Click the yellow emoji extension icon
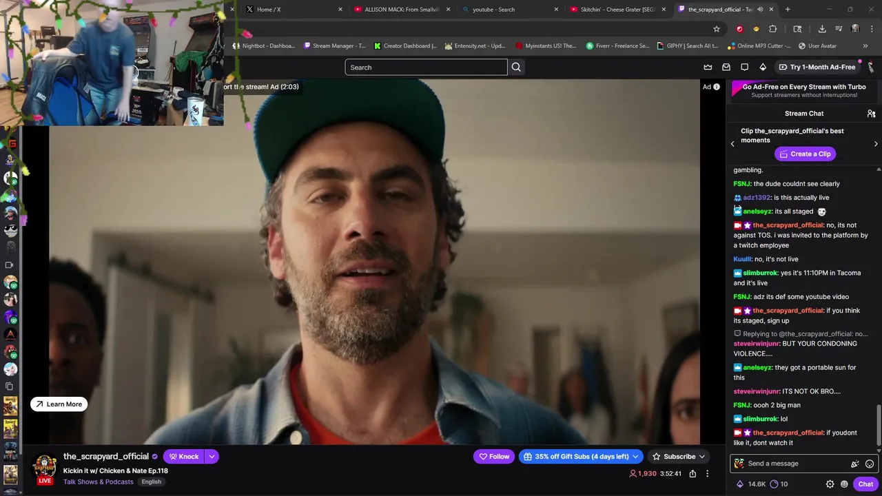882x496 pixels. (x=756, y=29)
